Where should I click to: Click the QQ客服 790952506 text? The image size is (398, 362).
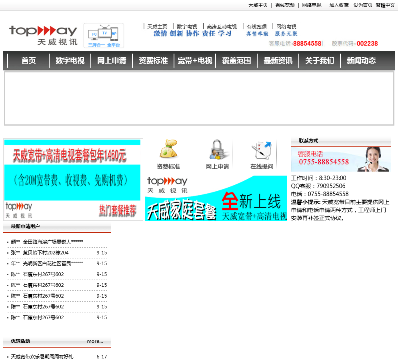pos(318,186)
